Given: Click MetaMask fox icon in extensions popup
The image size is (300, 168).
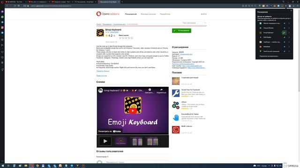Looking at the screenshot, I should 261,47.
